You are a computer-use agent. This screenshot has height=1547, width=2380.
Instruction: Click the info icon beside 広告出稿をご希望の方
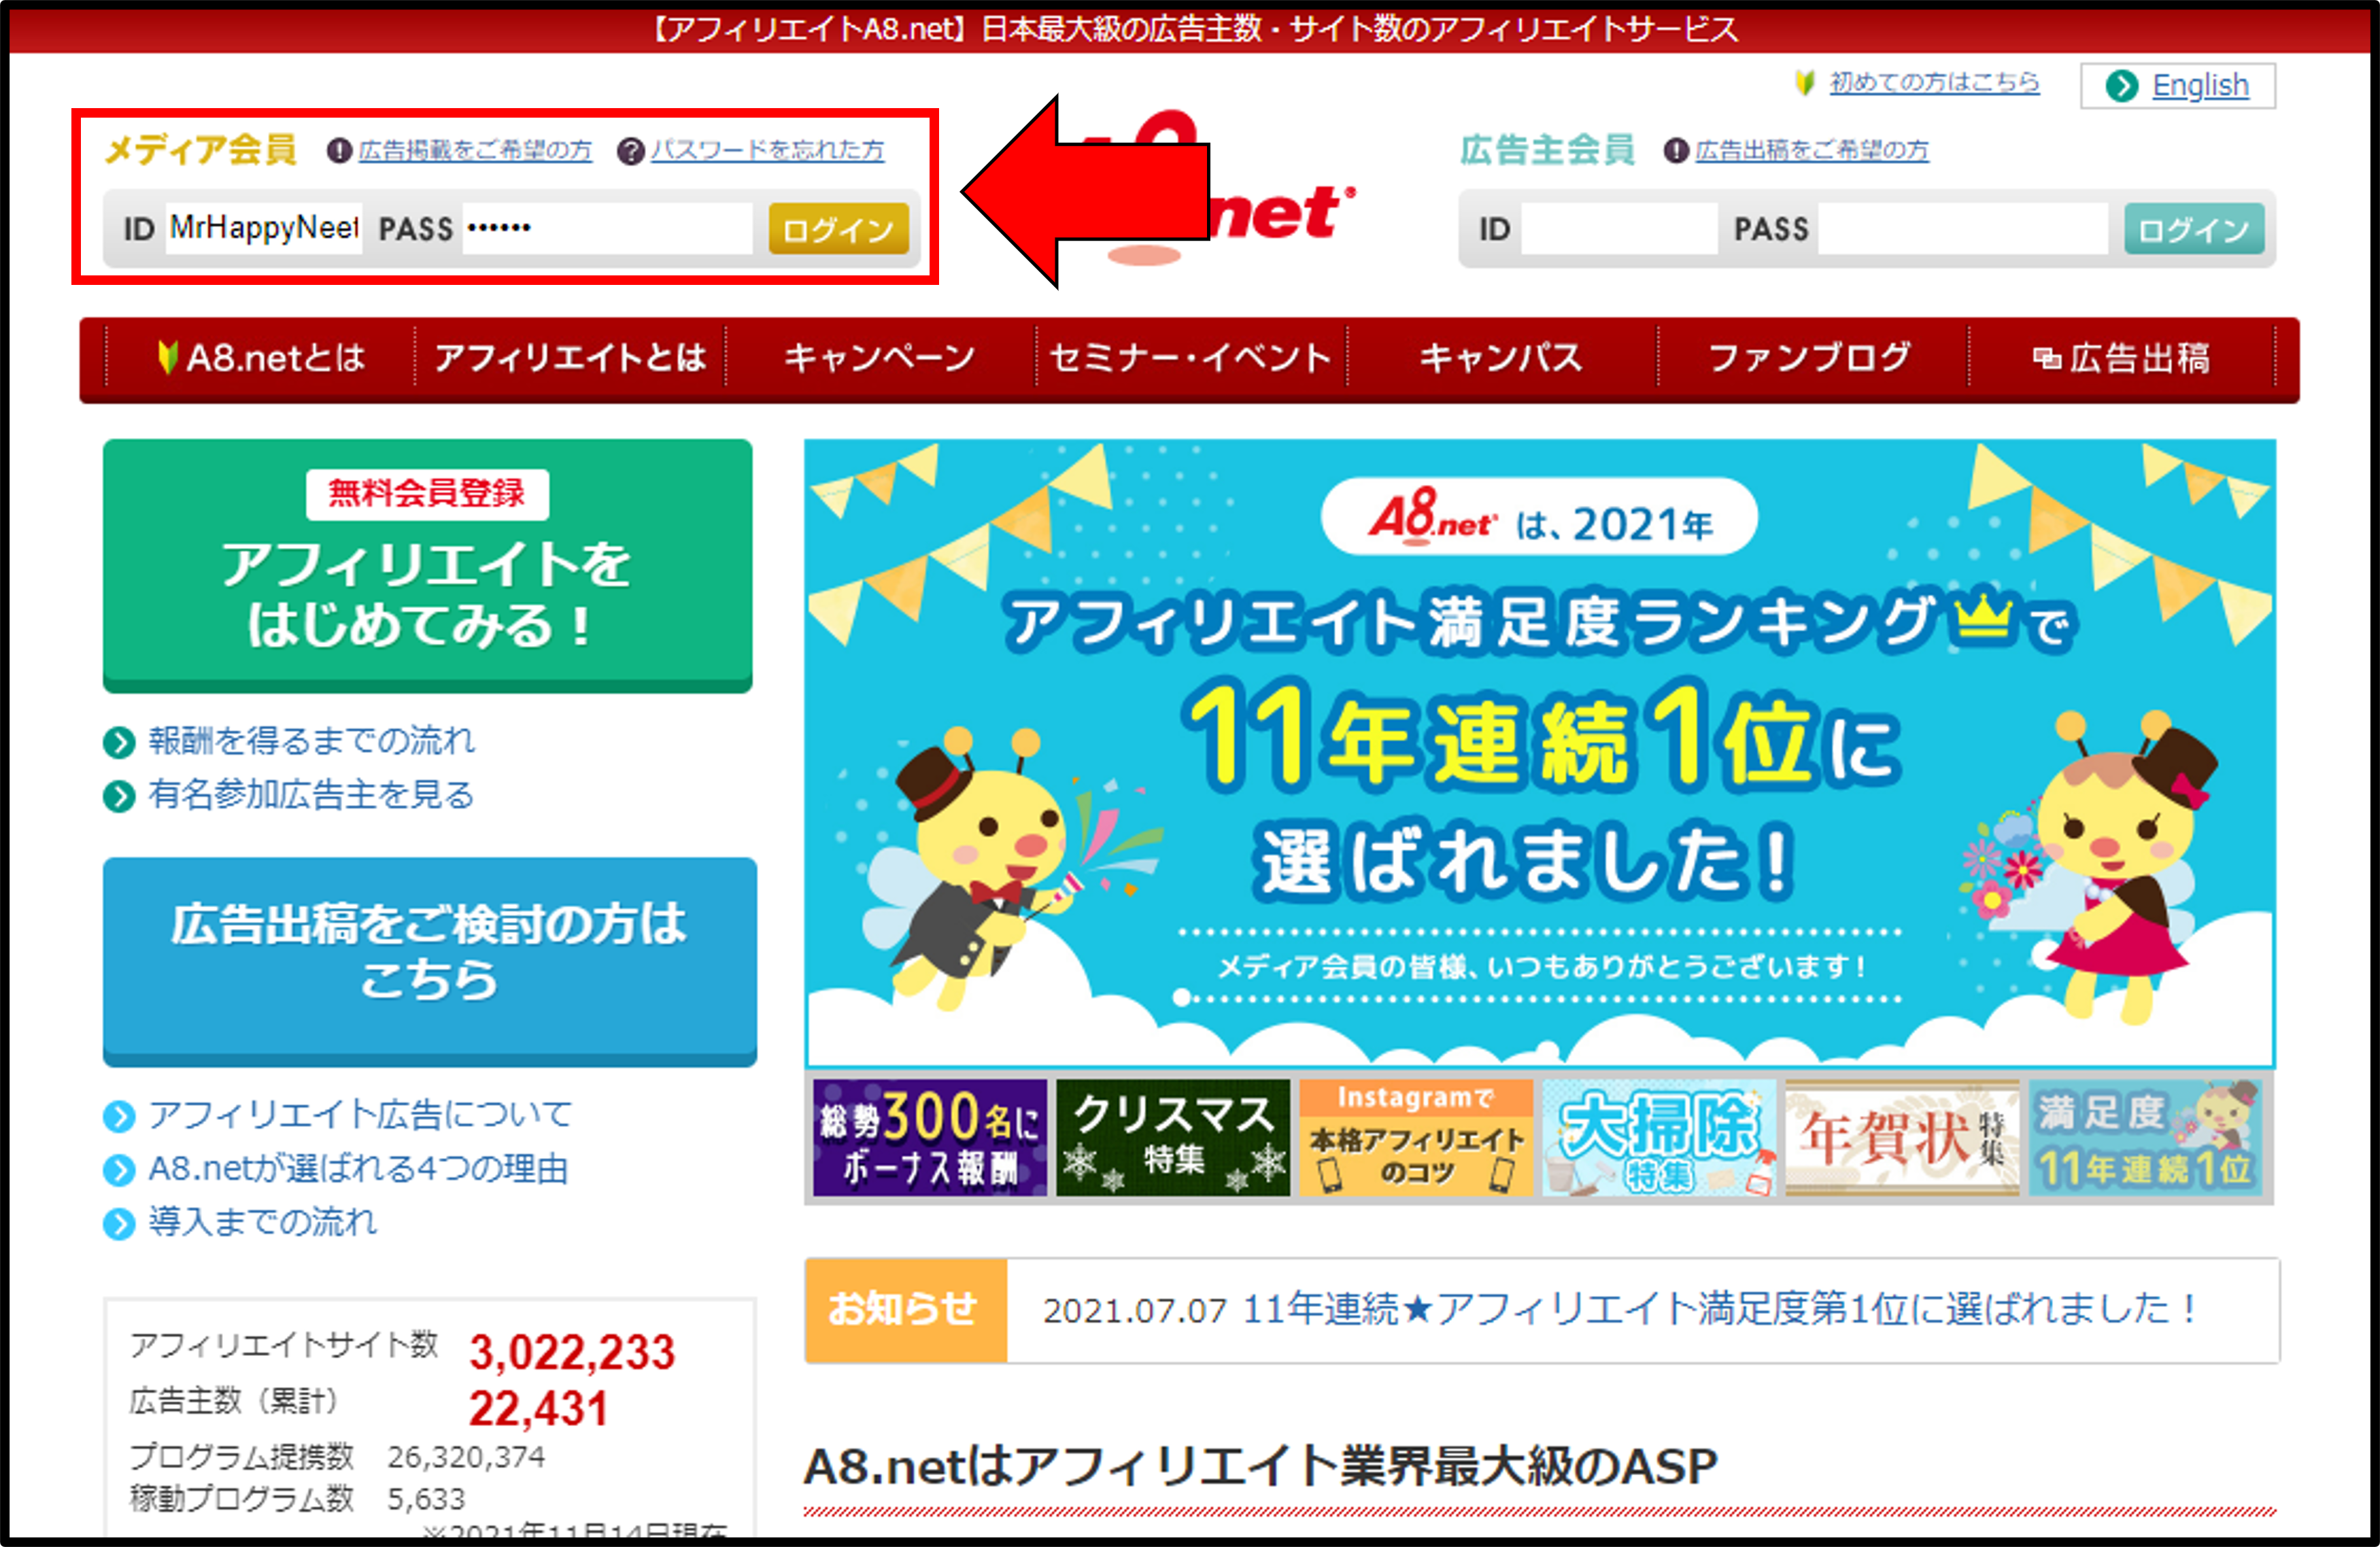click(x=1676, y=151)
